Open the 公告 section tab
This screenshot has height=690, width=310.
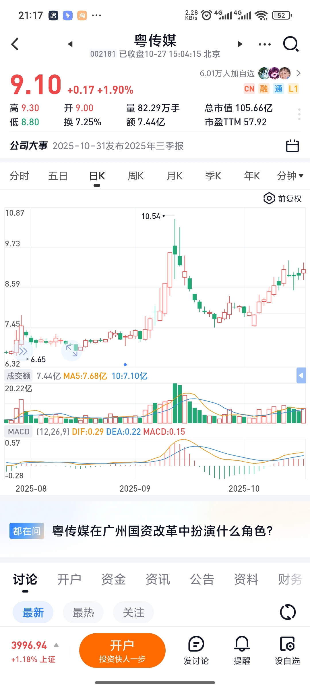pyautogui.click(x=202, y=579)
